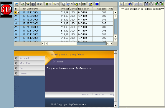Cut text with the scissors icon in the text editor toolbar
The width and height of the screenshot is (165, 108).
pyautogui.click(x=121, y=4)
